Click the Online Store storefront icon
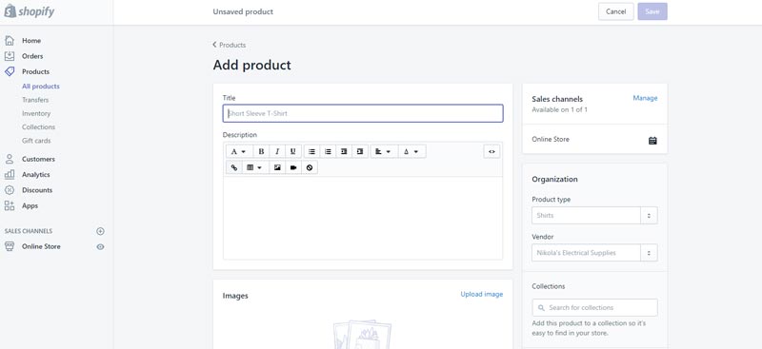Screen dimensions: 762x349 (x=10, y=246)
